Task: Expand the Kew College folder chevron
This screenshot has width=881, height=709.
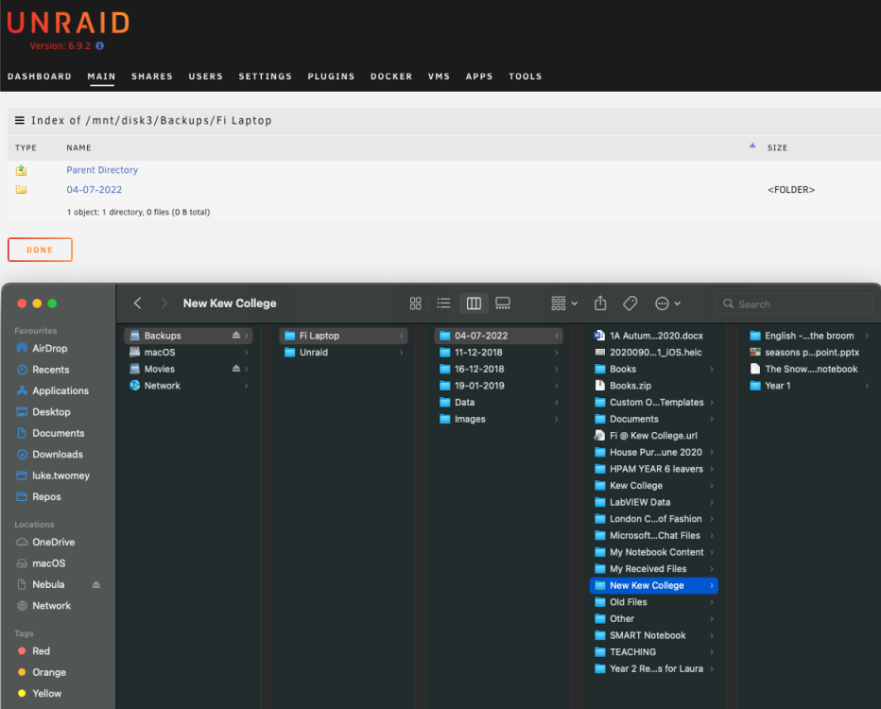Action: click(712, 485)
